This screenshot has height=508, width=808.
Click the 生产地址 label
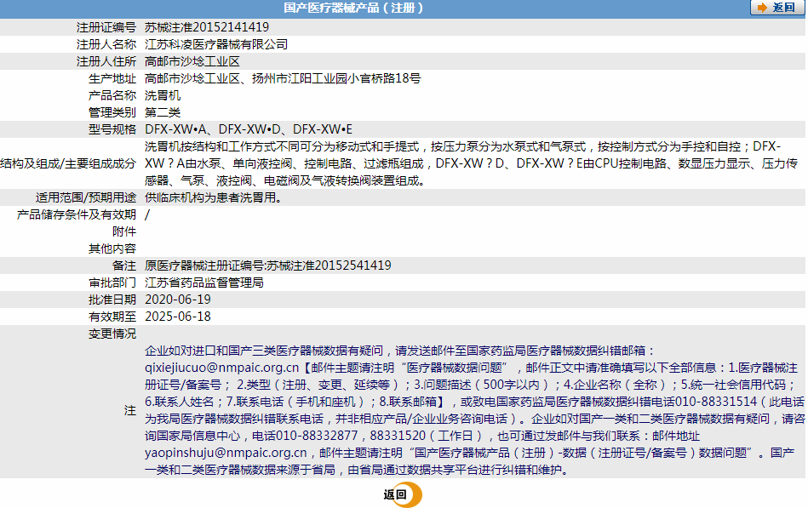(x=112, y=78)
